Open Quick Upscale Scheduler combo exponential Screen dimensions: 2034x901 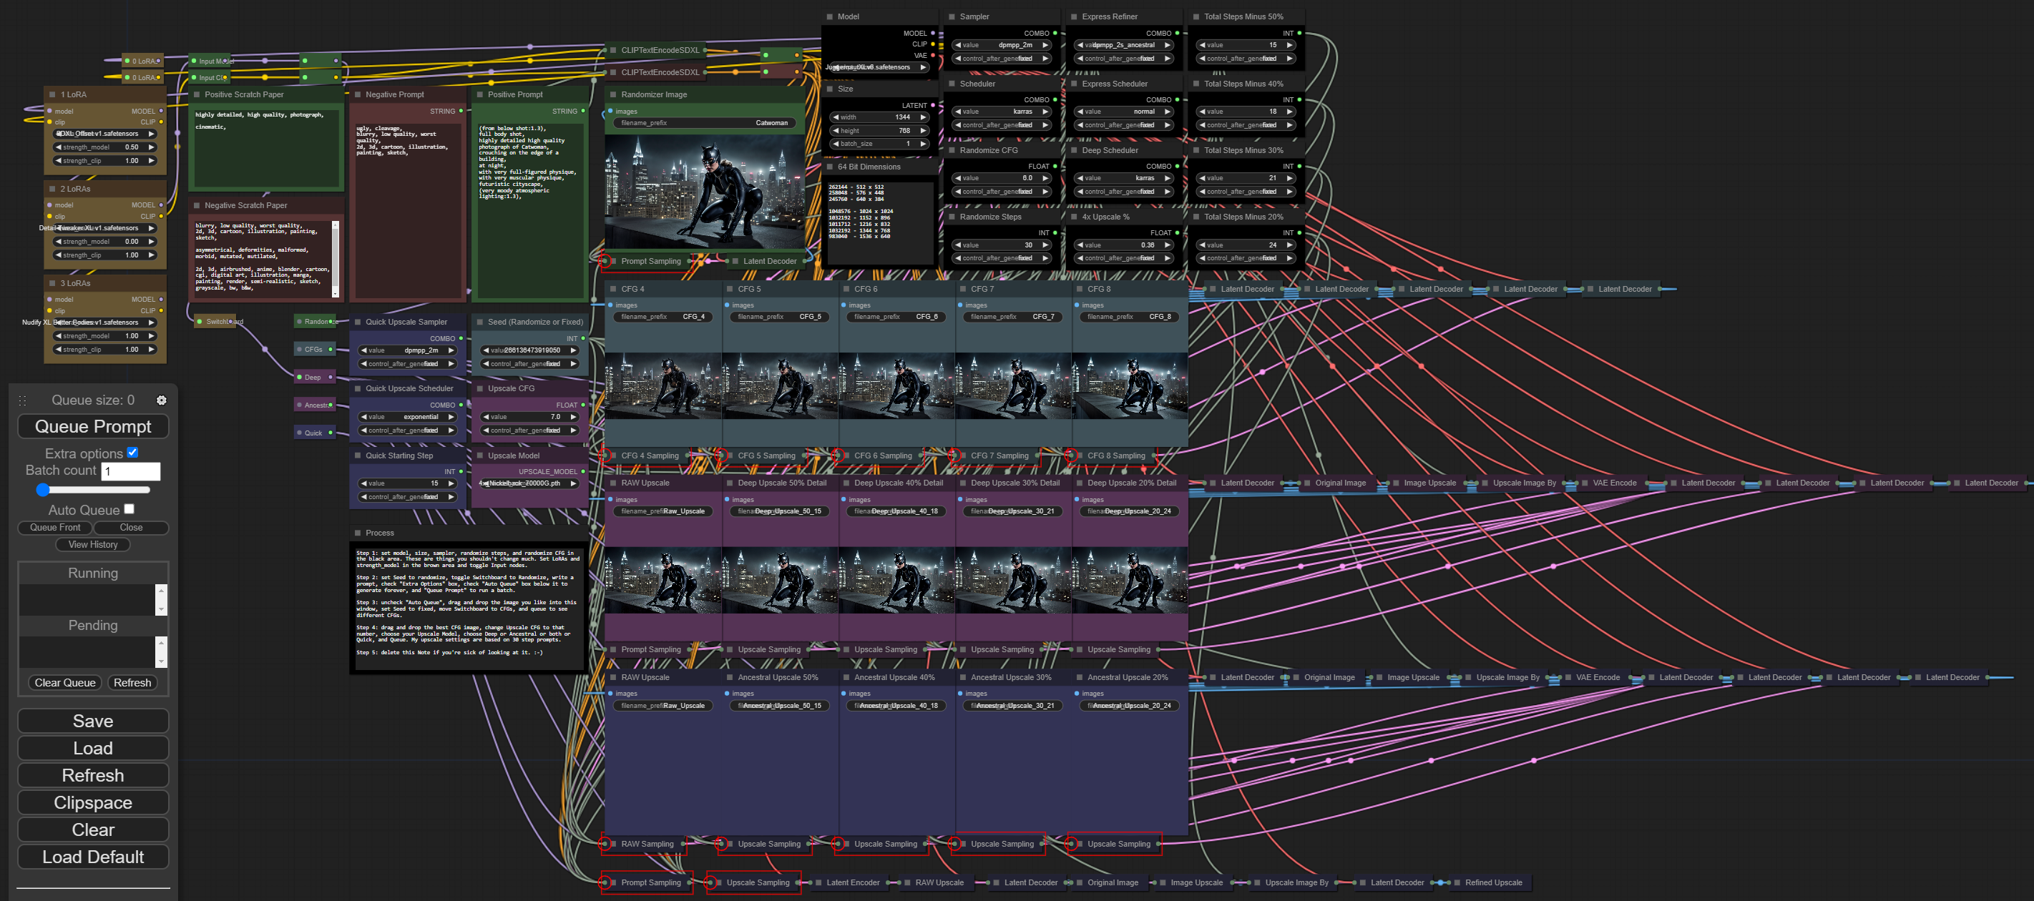[x=407, y=418]
